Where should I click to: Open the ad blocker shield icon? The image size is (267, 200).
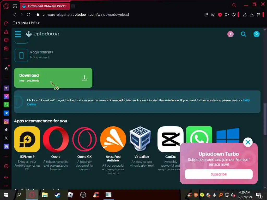(x=220, y=15)
